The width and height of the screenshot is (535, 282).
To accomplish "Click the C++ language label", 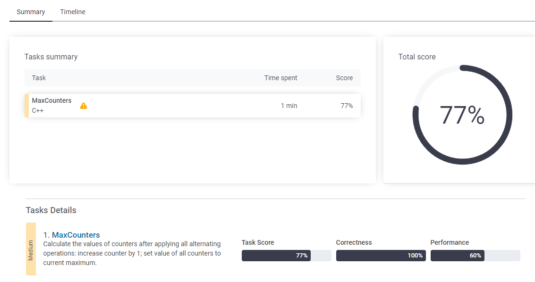I will click(37, 111).
